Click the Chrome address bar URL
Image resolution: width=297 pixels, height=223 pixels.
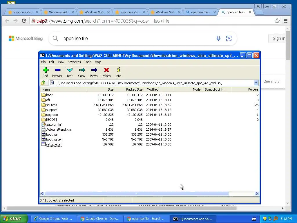click(103, 21)
